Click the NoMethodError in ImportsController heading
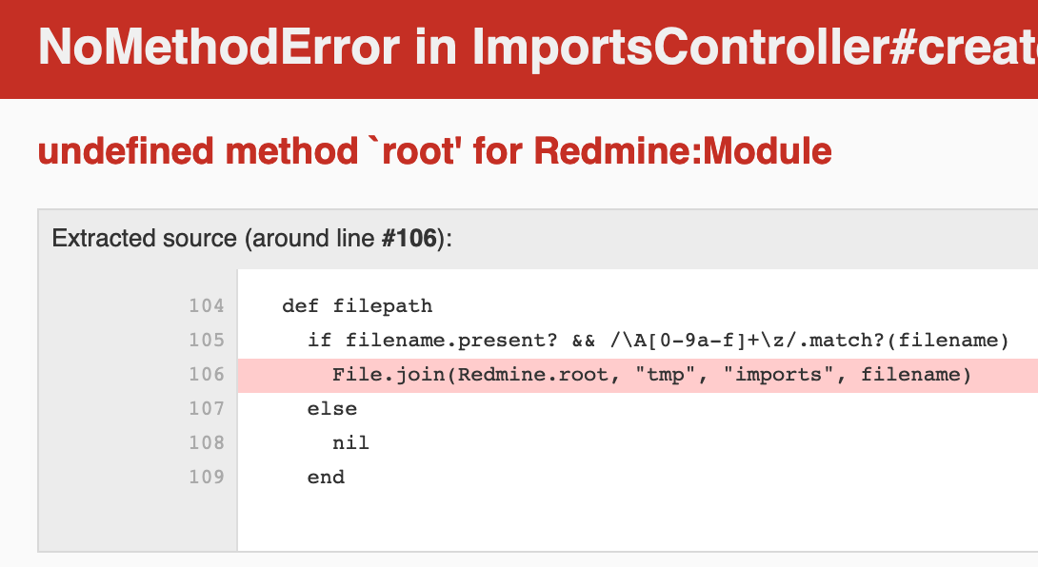Viewport: 1038px width, 567px height. click(537, 48)
